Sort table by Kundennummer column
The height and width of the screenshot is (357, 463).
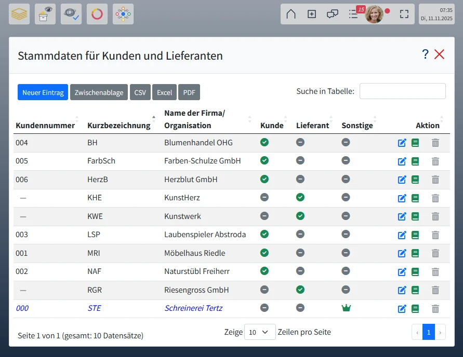tap(45, 126)
